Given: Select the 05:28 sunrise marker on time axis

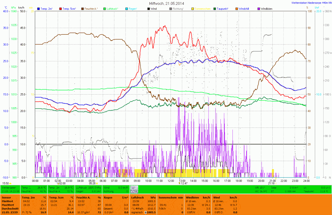Looking at the screenshot, I should [x=92, y=183].
